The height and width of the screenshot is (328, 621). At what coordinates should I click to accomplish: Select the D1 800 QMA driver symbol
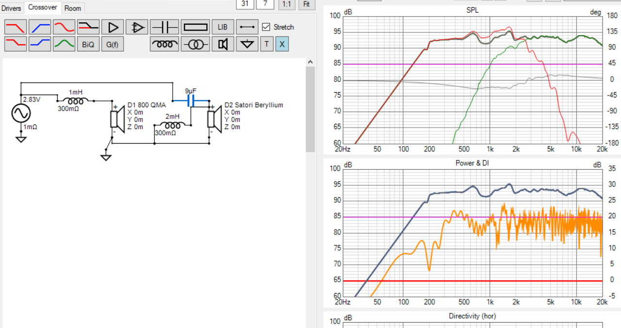[117, 120]
